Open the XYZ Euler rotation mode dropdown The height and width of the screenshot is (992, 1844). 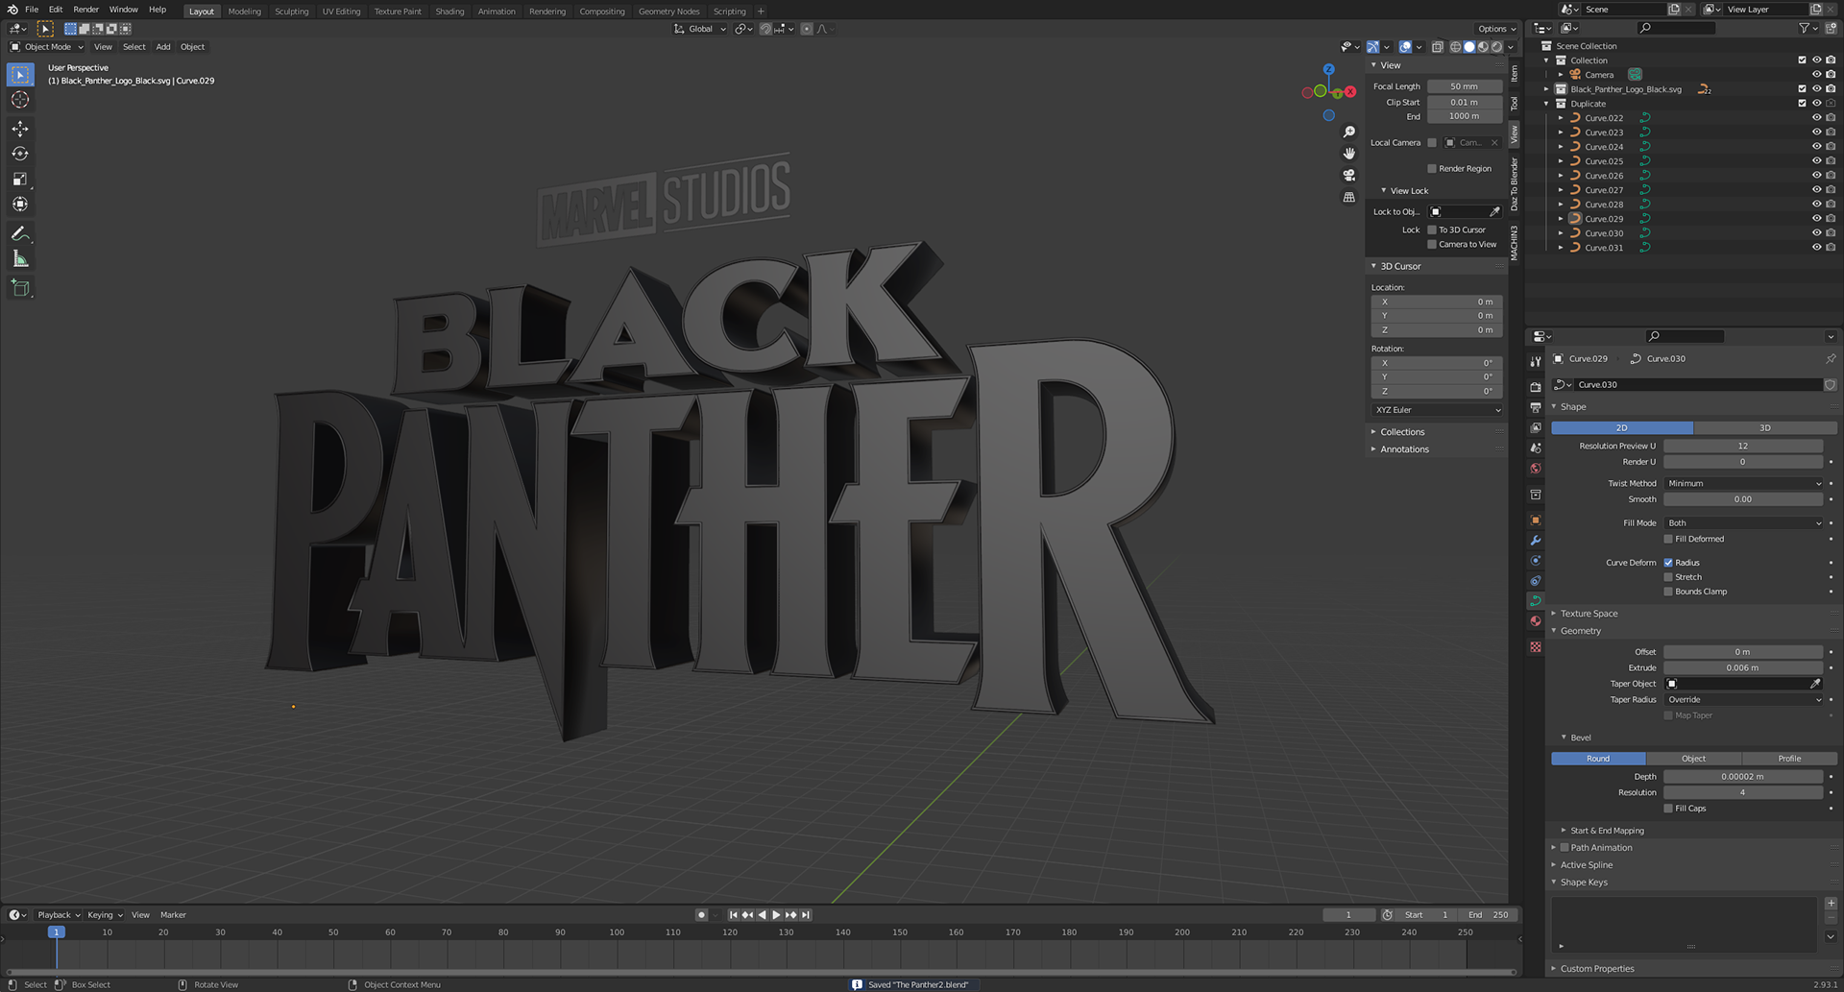pyautogui.click(x=1437, y=410)
